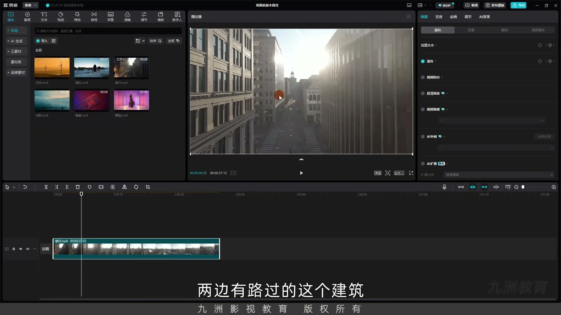Click the 导出 (Export) button

pyautogui.click(x=519, y=5)
